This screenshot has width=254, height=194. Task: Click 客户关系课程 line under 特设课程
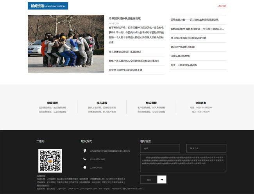coord(151,107)
